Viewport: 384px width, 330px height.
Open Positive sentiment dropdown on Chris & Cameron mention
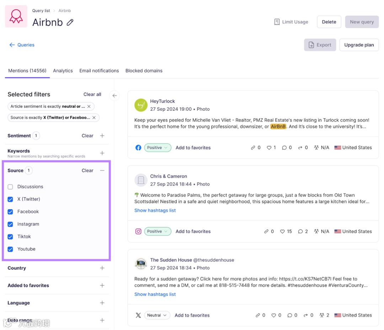(158, 231)
